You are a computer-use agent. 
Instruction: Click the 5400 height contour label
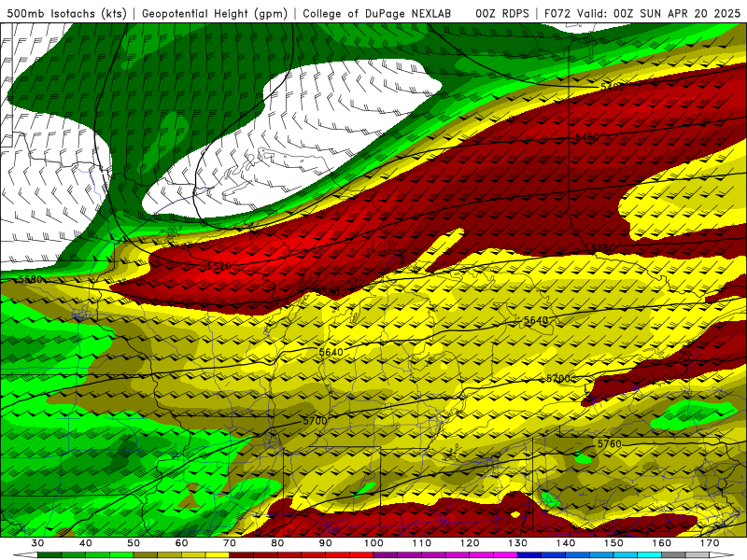[x=613, y=87]
